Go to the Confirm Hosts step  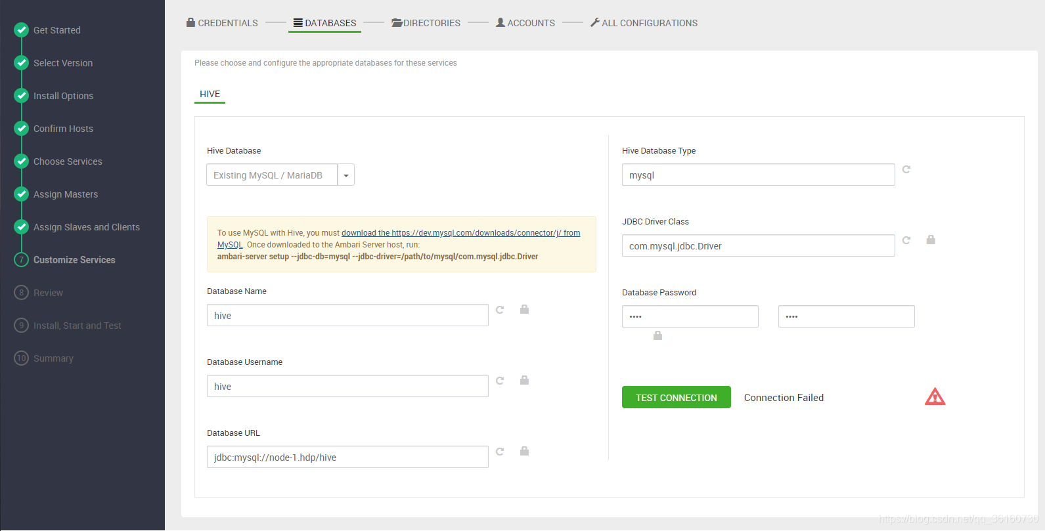coord(64,129)
